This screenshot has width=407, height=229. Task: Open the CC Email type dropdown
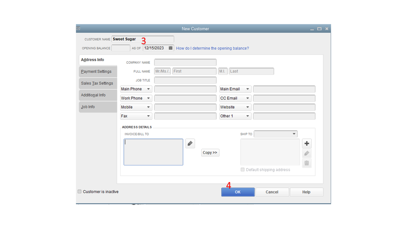pyautogui.click(x=235, y=98)
